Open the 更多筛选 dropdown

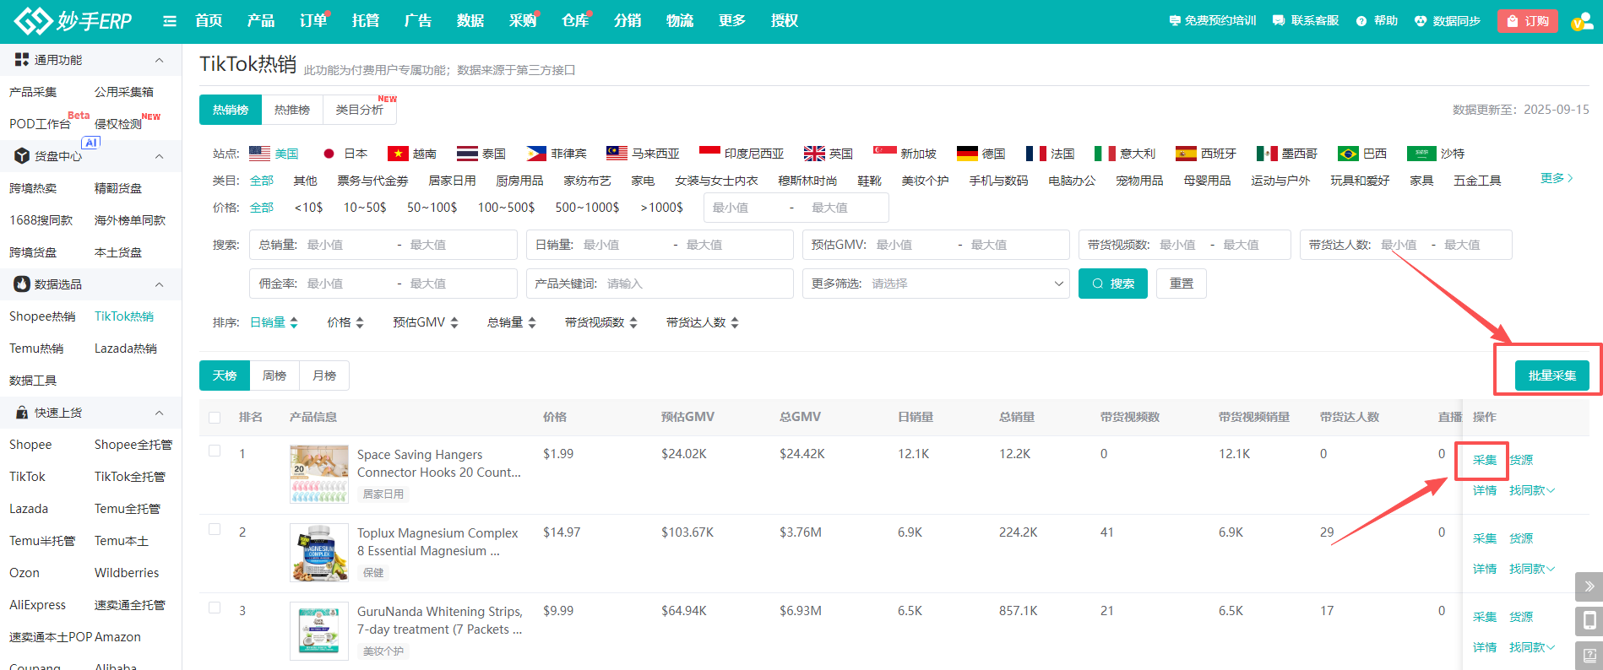[936, 284]
